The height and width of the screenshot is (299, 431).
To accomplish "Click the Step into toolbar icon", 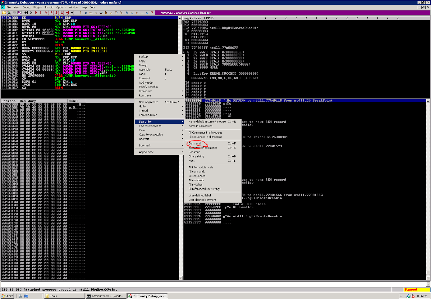I will (47, 13).
